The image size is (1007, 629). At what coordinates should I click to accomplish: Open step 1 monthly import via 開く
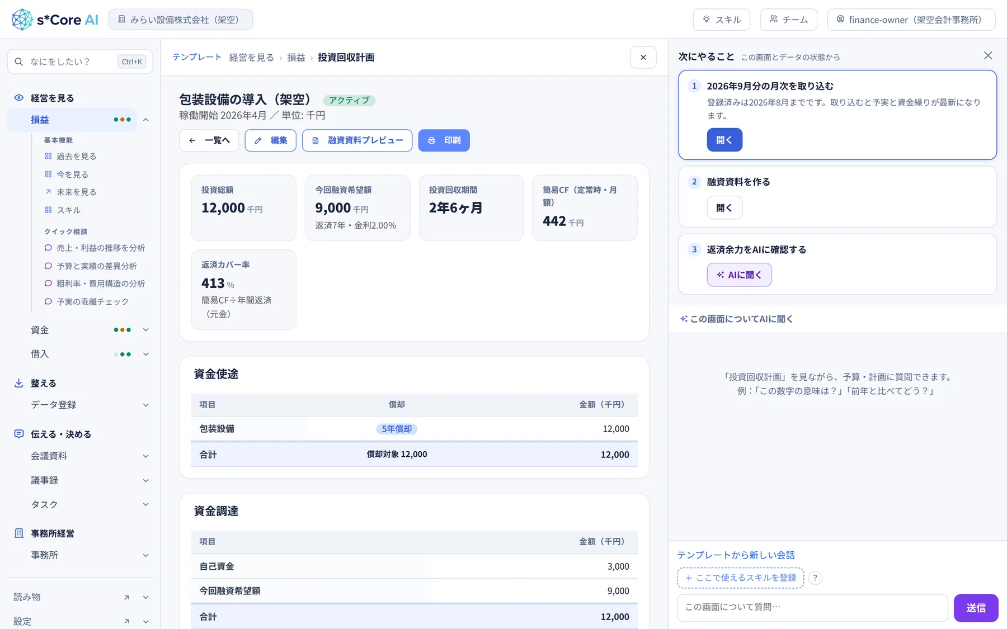724,140
